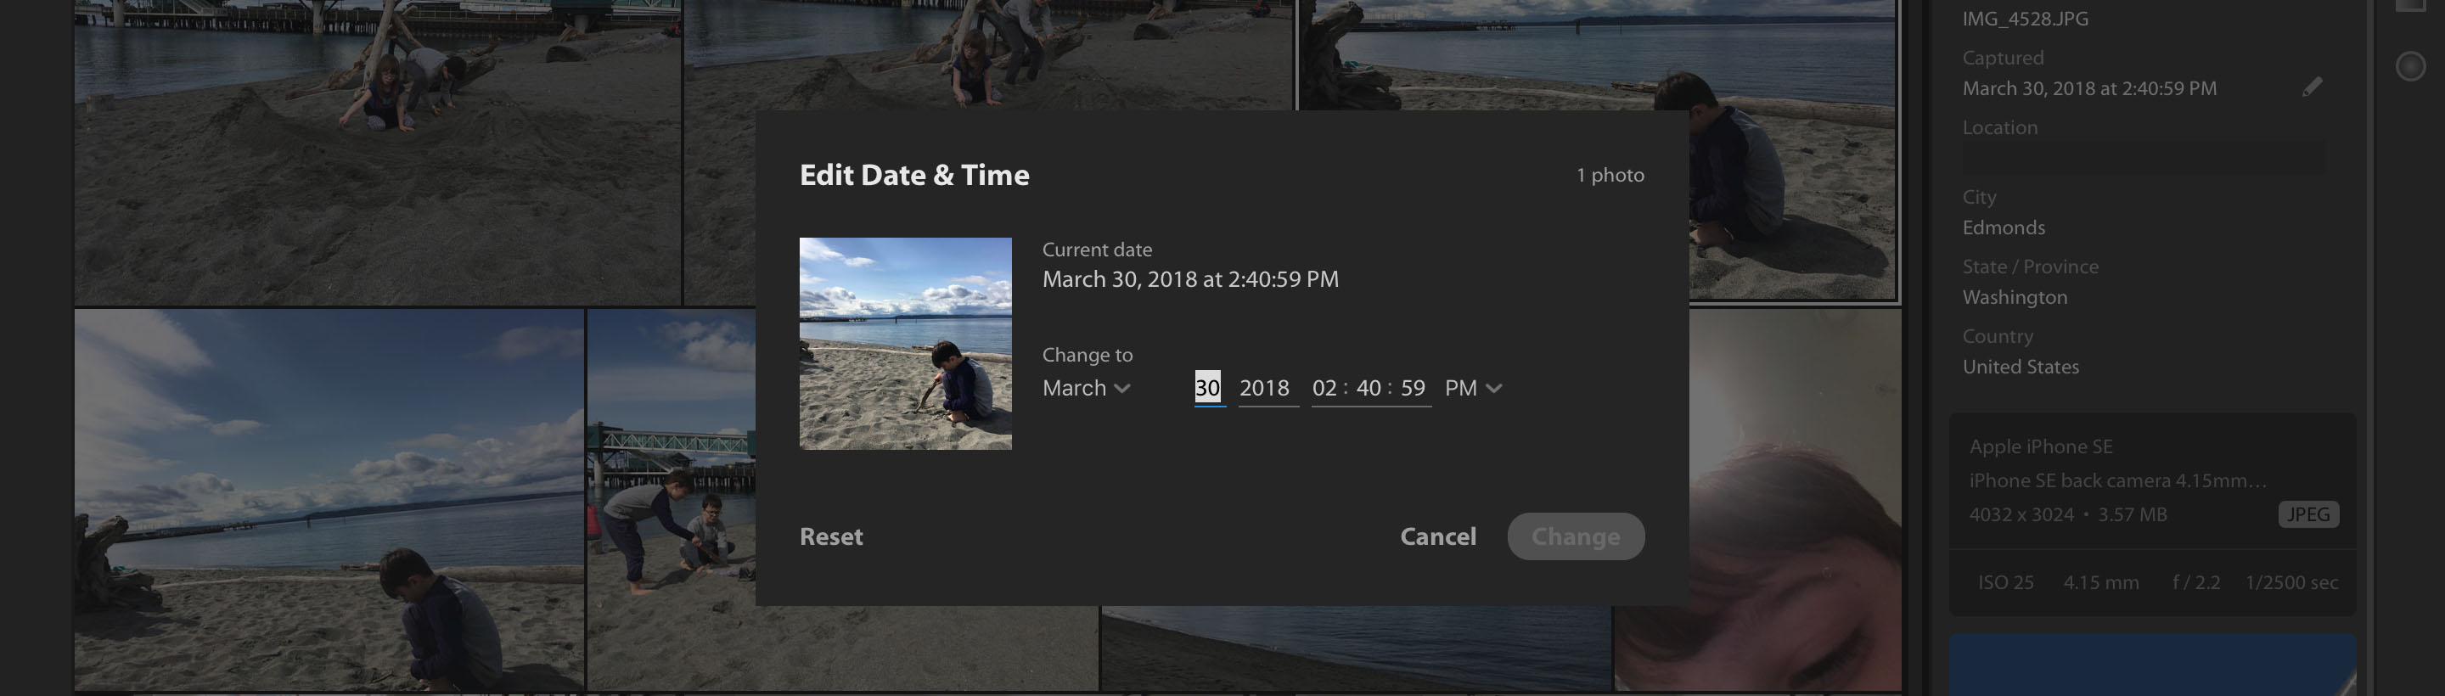Image resolution: width=2445 pixels, height=696 pixels.
Task: Click the Country value United States
Action: (x=2020, y=367)
